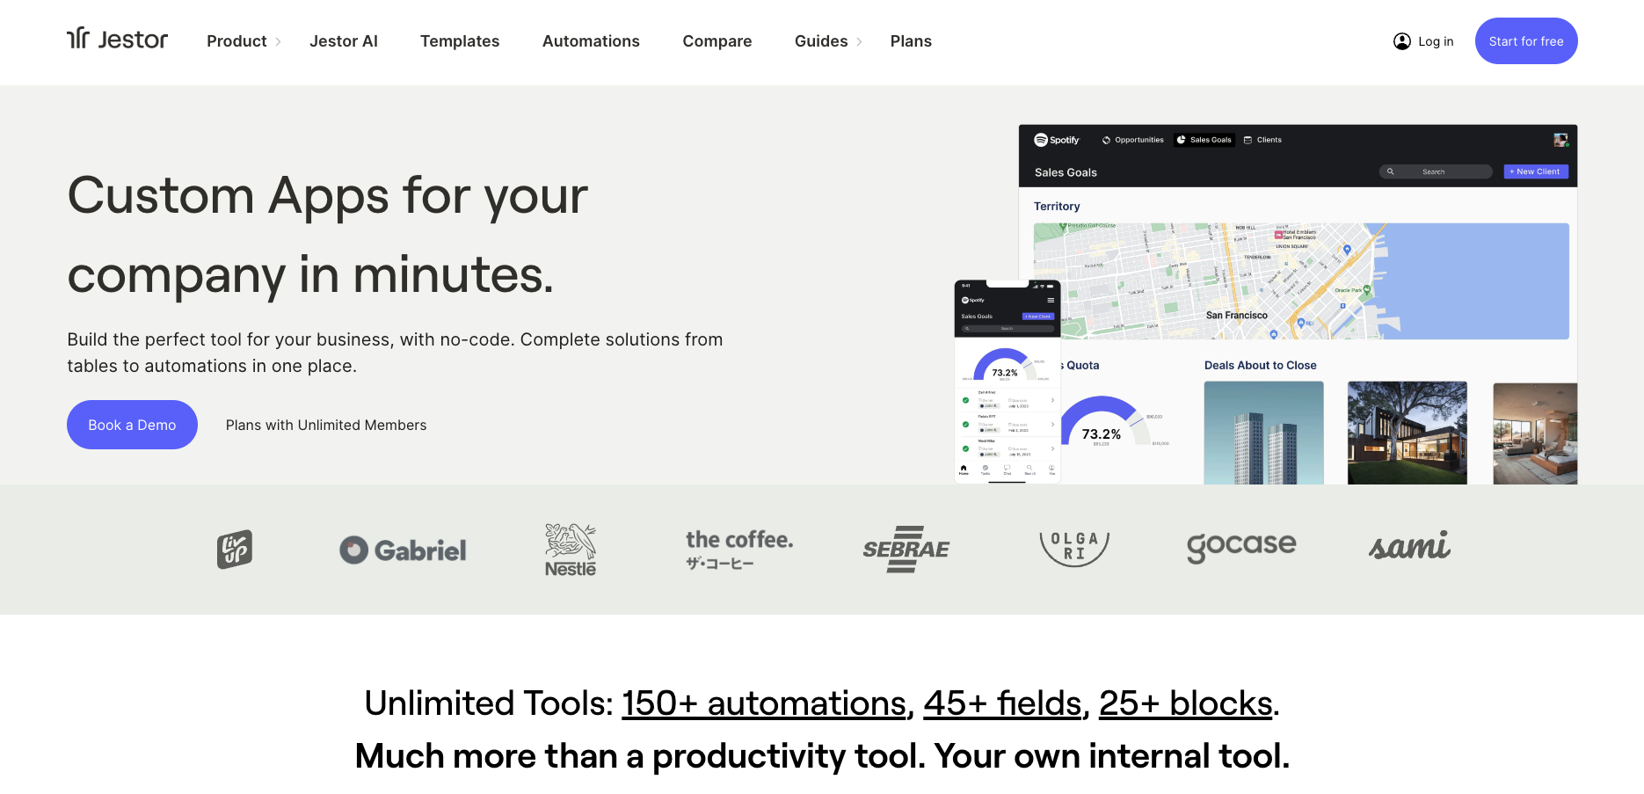
Task: Click the Log in link text
Action: (1436, 41)
